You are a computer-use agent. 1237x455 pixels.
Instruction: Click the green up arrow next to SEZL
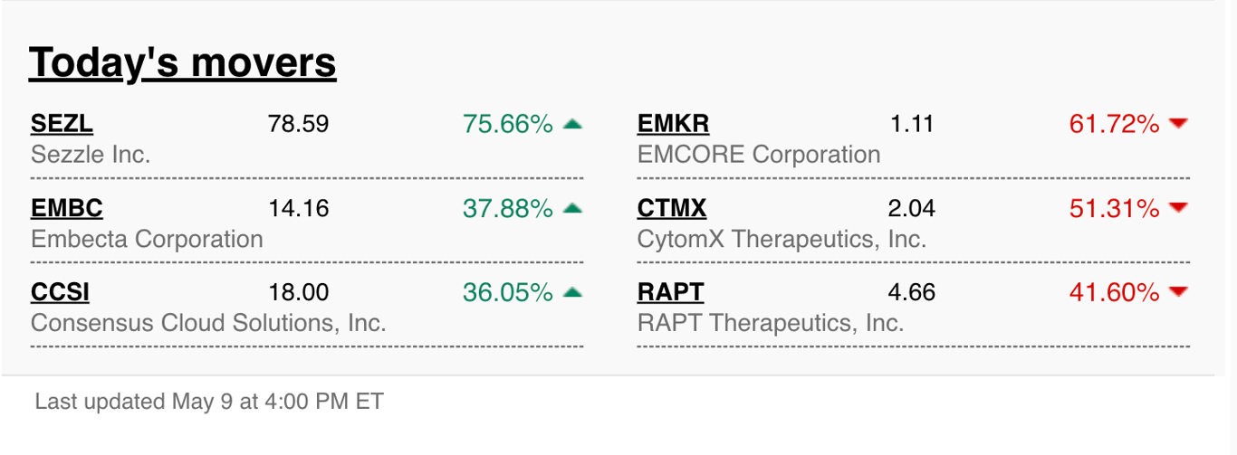572,124
